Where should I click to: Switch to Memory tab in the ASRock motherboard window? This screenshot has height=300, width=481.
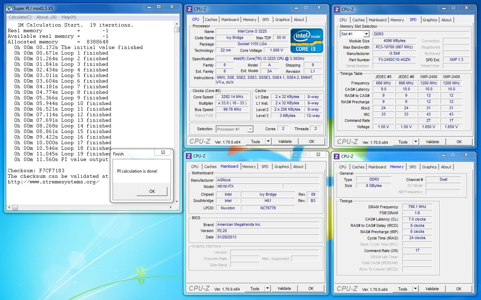tap(249, 167)
